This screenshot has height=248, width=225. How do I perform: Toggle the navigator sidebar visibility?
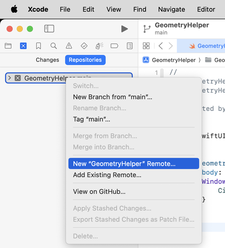coord(49,29)
